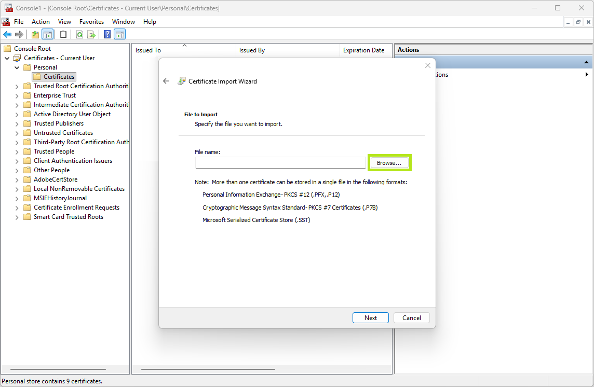The image size is (594, 387).
Task: Select Intermediate Certification Authorities tree item
Action: (80, 105)
